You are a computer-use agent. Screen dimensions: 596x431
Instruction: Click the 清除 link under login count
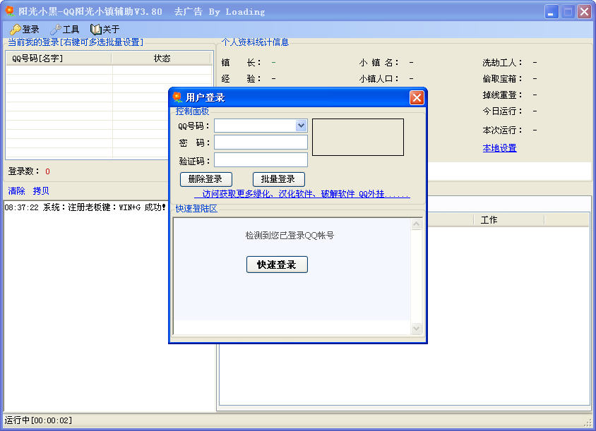pyautogui.click(x=17, y=191)
